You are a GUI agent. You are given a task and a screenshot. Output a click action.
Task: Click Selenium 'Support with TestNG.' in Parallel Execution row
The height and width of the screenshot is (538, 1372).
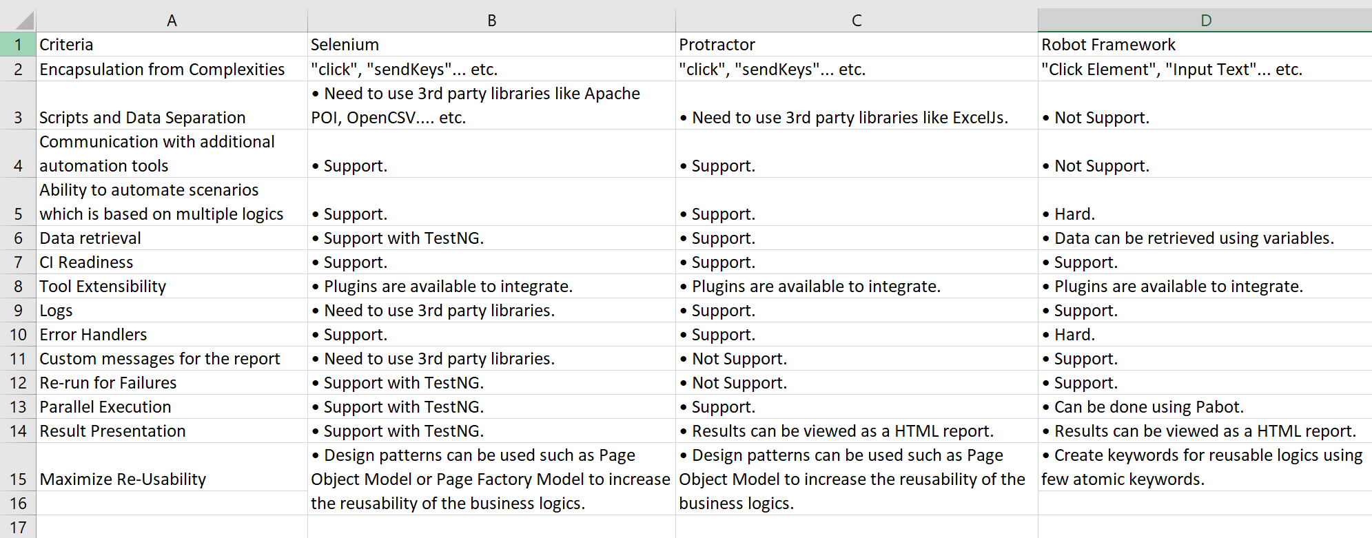click(x=491, y=406)
